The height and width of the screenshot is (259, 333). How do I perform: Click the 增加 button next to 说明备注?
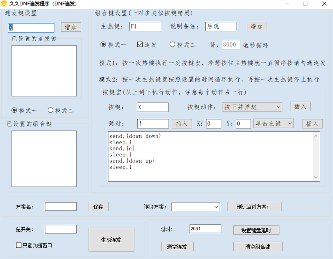coord(257,27)
